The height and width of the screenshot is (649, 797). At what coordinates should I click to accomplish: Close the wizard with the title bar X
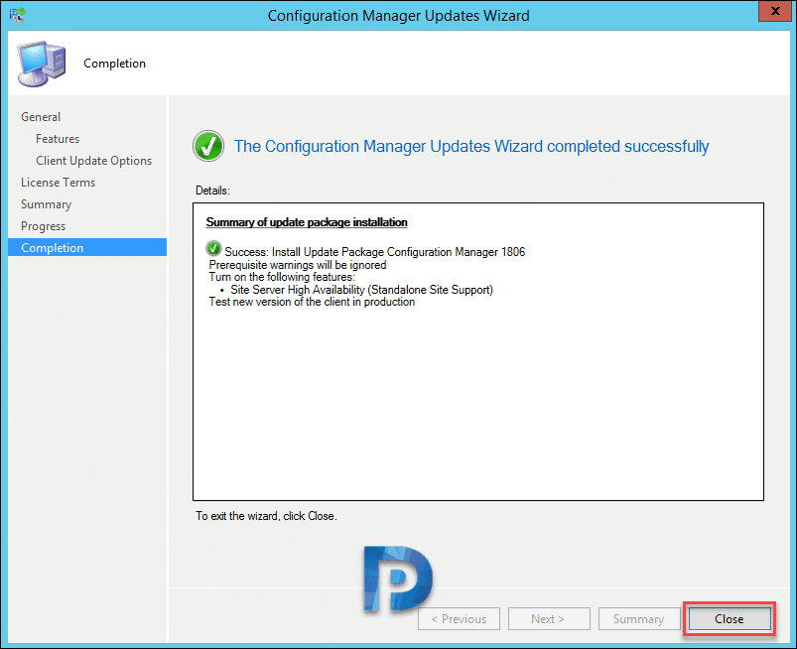pyautogui.click(x=774, y=11)
